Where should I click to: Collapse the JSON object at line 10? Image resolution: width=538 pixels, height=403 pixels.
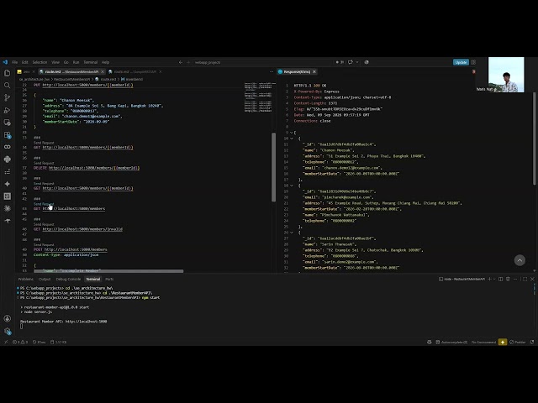(292, 139)
